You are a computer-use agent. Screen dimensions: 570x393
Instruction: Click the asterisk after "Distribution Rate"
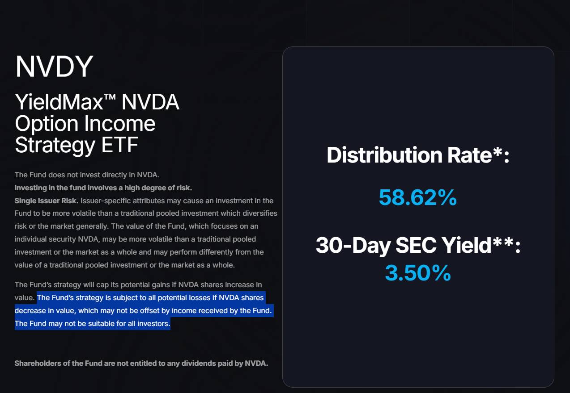497,152
